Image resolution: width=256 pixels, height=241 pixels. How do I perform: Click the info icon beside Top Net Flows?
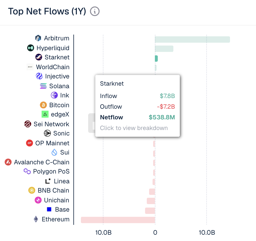[95, 12]
